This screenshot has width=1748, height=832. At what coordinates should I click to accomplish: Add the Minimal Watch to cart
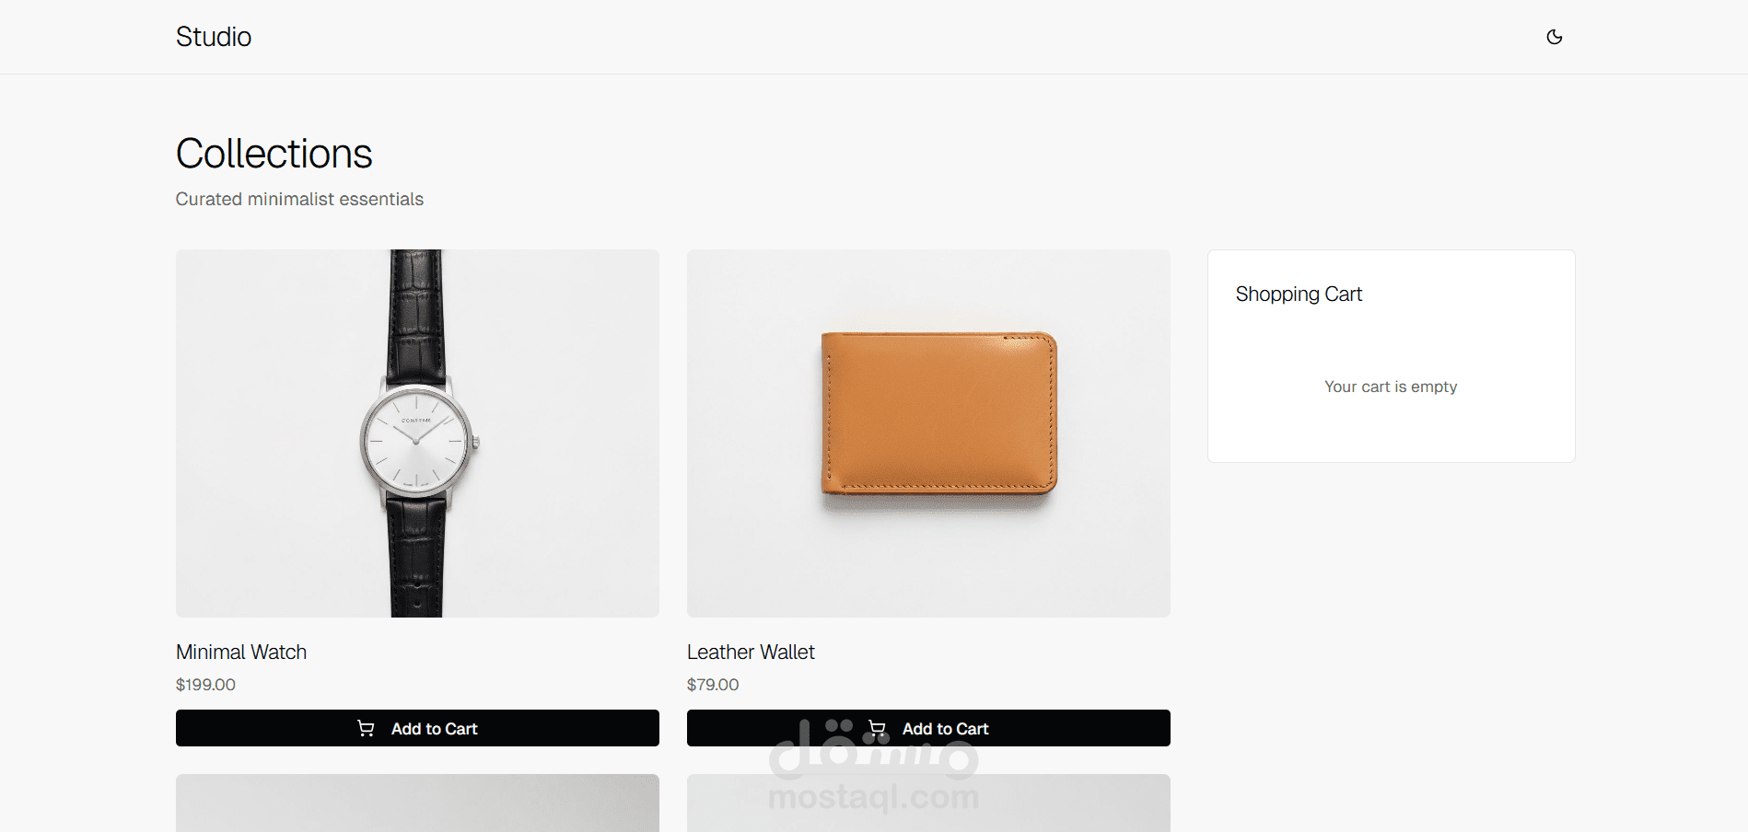click(x=417, y=728)
